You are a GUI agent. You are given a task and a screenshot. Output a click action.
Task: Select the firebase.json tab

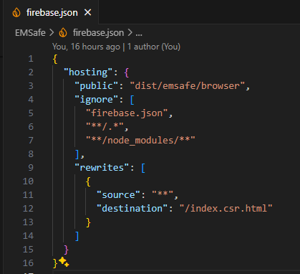(x=51, y=12)
